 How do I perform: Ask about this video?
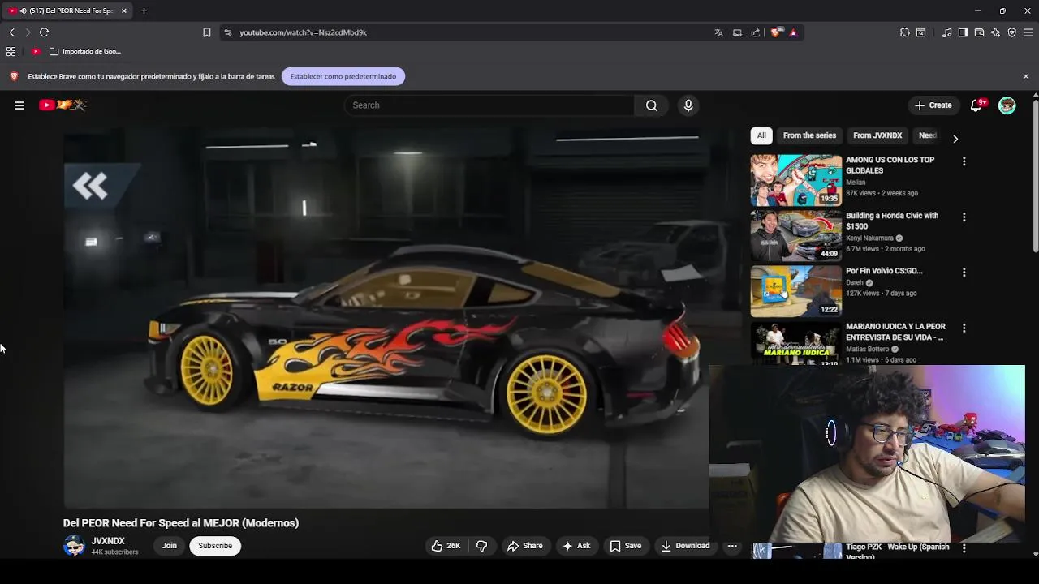coord(576,546)
